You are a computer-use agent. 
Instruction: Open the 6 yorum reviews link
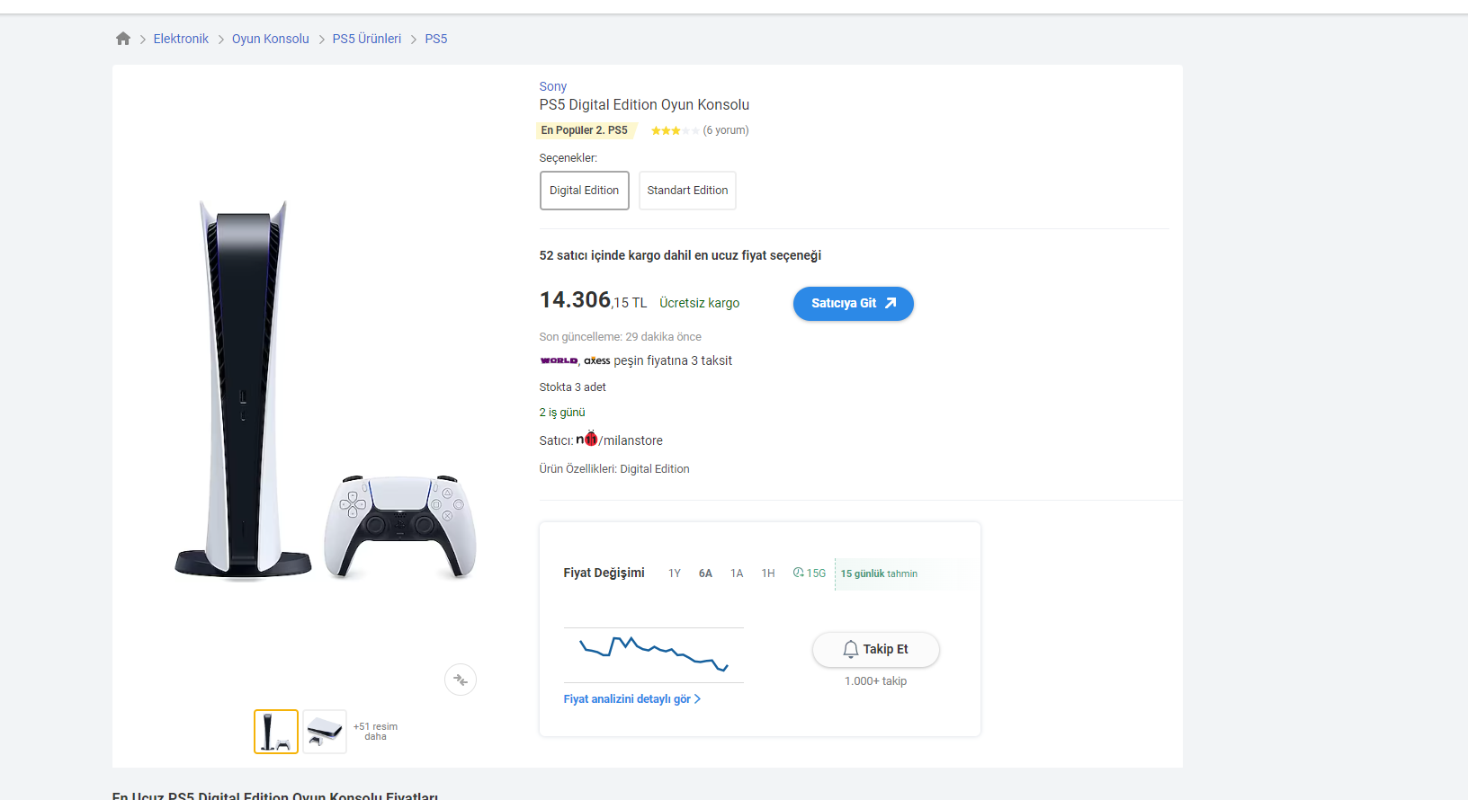click(726, 130)
